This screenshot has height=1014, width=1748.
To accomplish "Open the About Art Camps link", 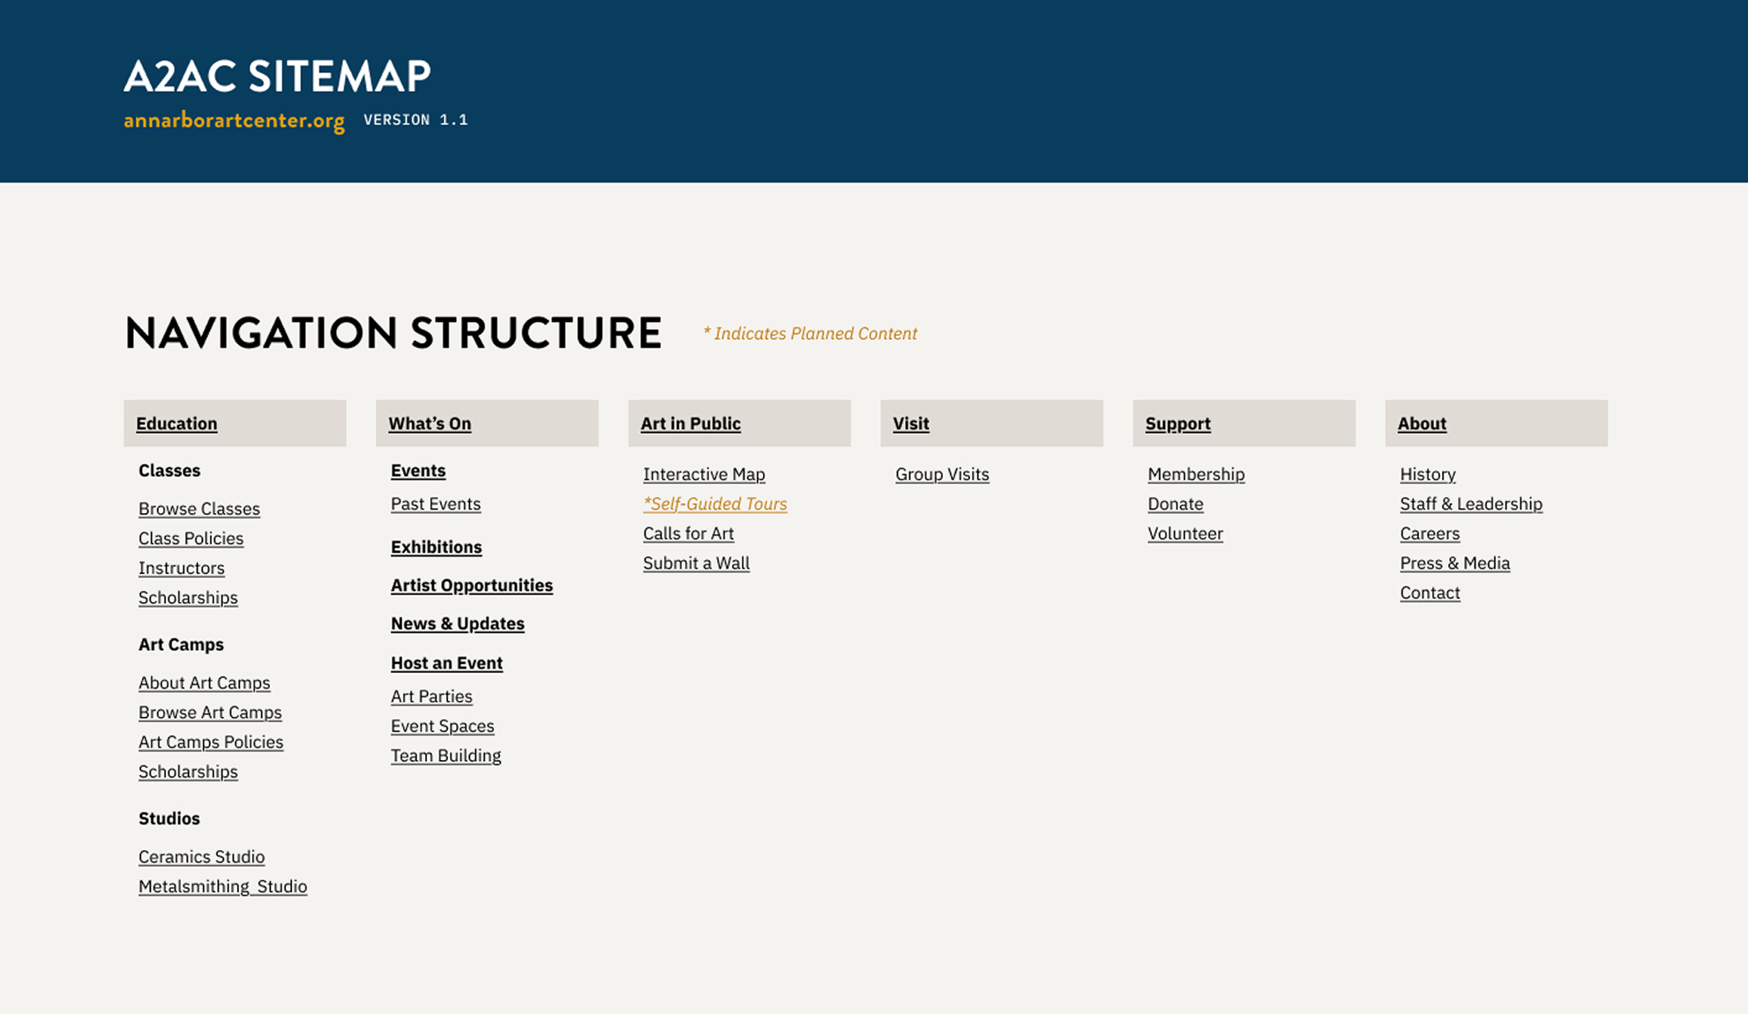I will pos(205,682).
